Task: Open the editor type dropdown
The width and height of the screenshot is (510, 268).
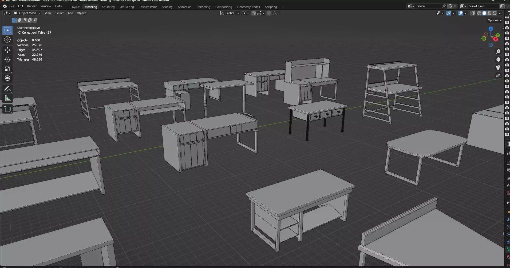Action: tap(7, 13)
